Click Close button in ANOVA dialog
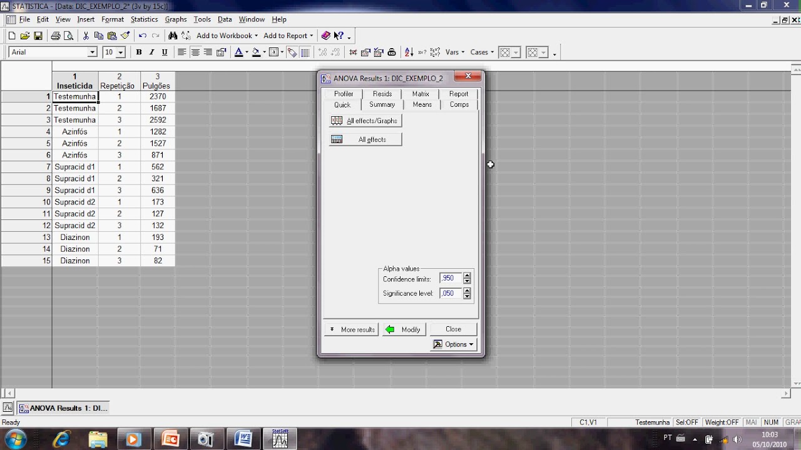The width and height of the screenshot is (801, 450). coord(454,329)
